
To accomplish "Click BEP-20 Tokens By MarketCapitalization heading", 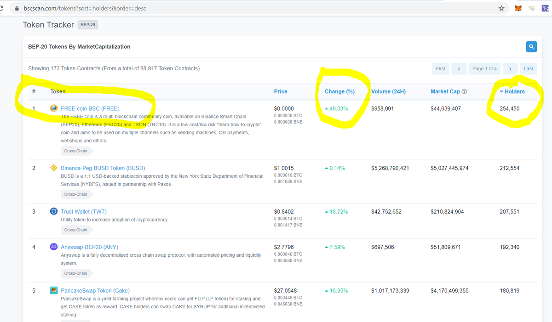I will click(79, 47).
